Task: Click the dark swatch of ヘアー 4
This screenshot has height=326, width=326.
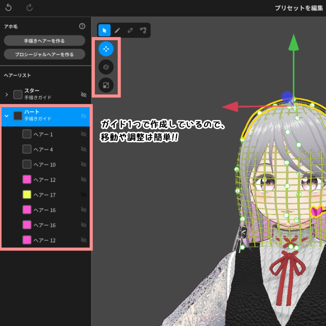Action: [x=27, y=149]
